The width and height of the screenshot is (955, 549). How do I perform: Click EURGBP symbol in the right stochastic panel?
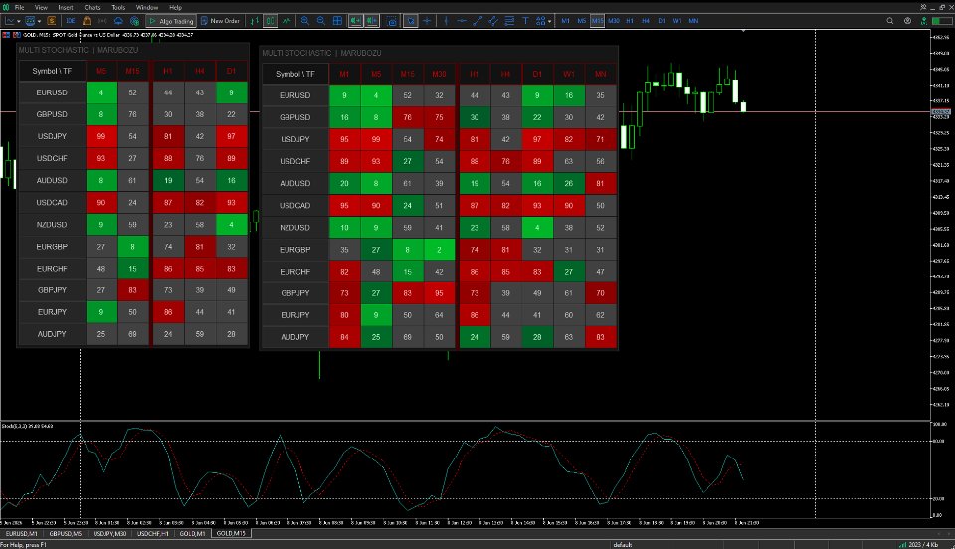coord(294,249)
